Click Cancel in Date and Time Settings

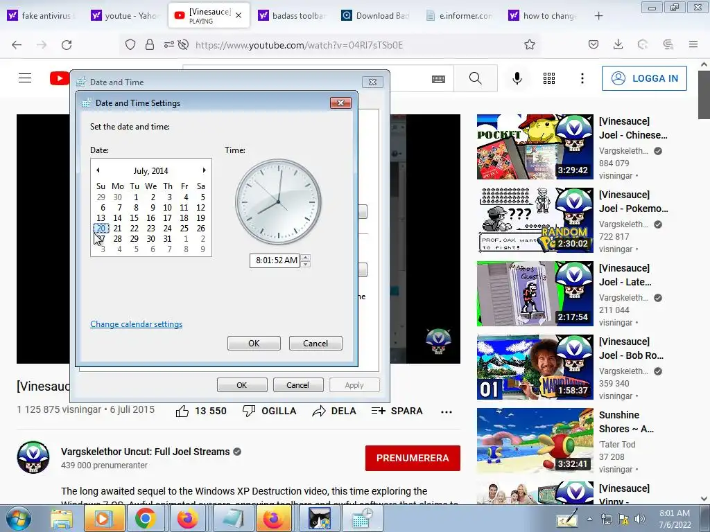coord(315,344)
